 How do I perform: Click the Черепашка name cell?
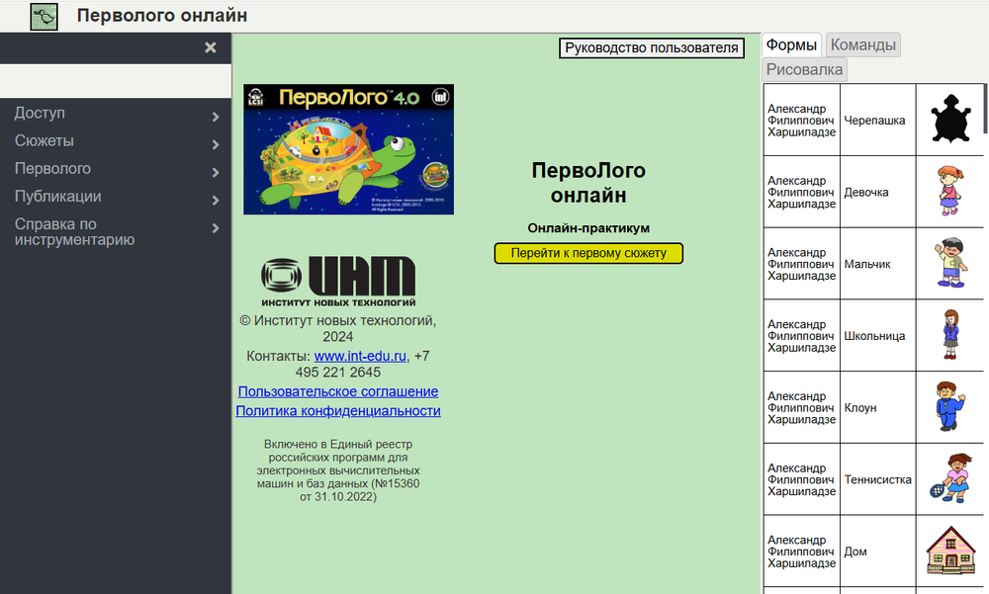click(x=877, y=120)
